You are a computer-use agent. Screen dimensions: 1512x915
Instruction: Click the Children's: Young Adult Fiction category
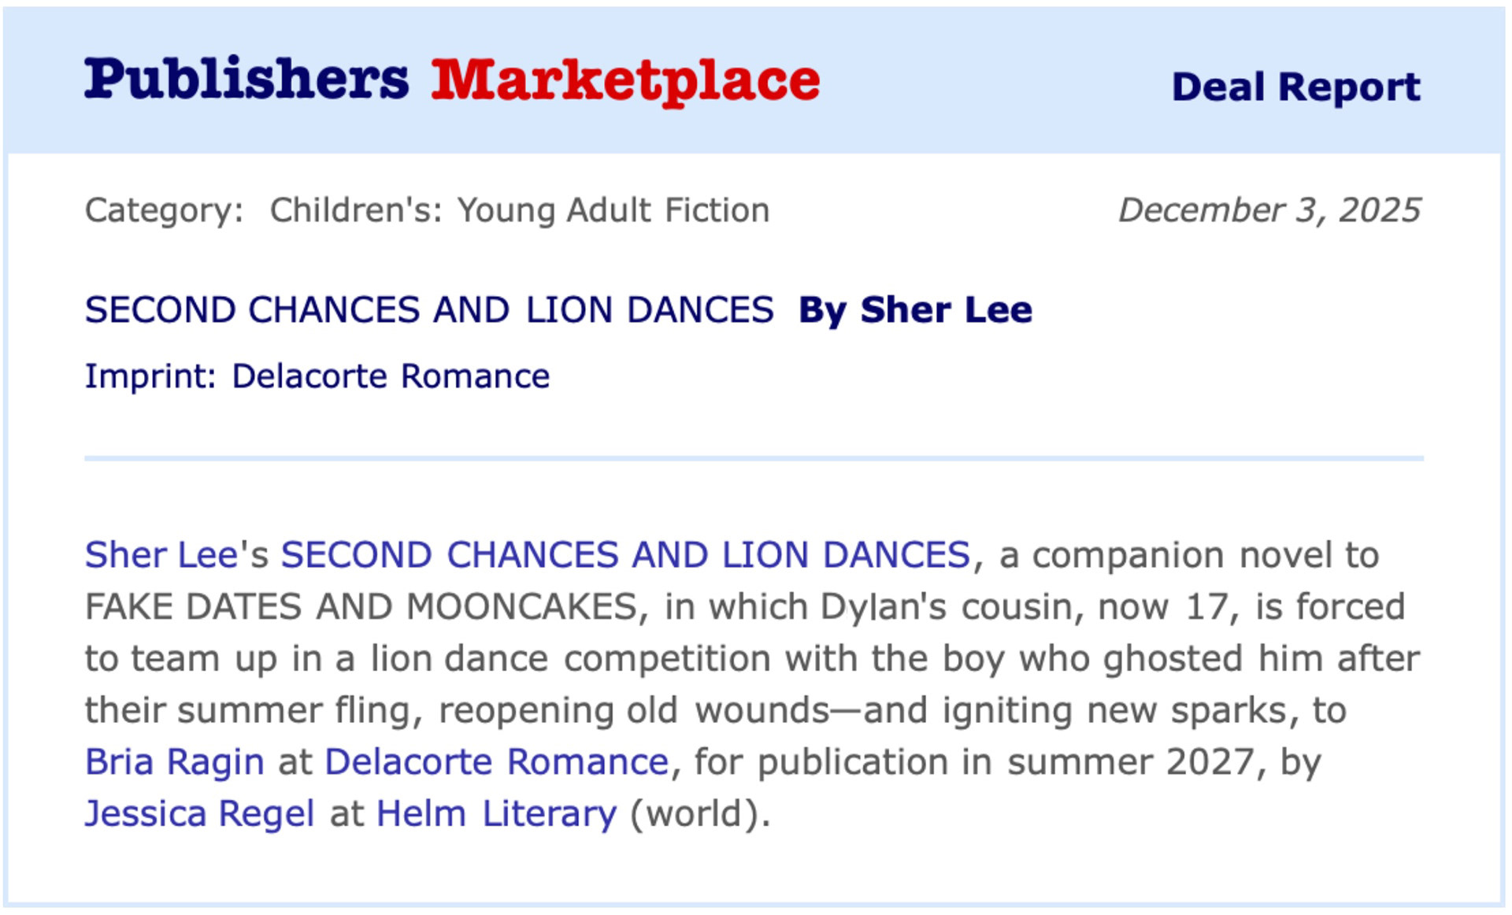[519, 210]
